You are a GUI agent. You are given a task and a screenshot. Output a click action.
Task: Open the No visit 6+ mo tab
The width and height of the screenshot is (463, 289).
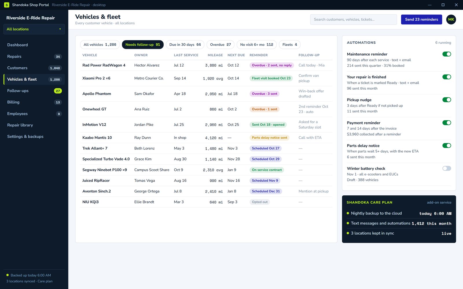pyautogui.click(x=257, y=45)
